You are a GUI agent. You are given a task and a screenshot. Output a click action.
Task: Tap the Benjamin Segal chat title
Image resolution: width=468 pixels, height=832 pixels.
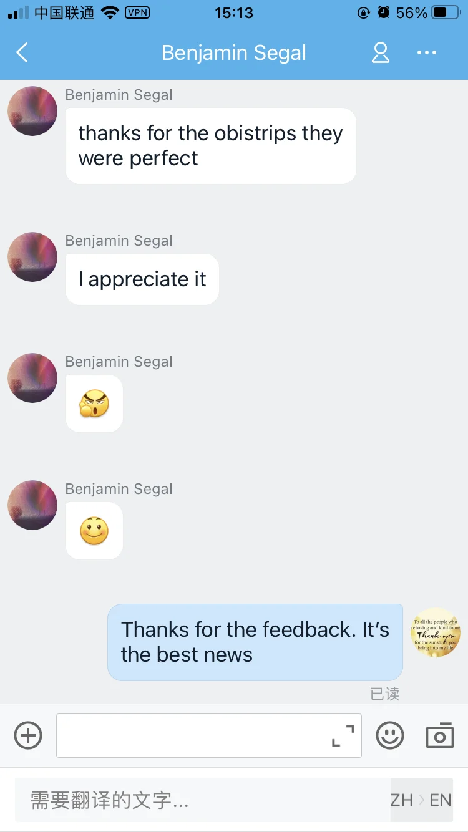coord(234,53)
